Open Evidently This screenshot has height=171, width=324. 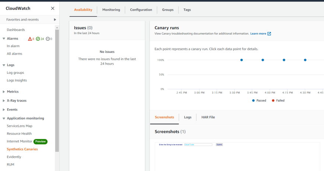14,157
